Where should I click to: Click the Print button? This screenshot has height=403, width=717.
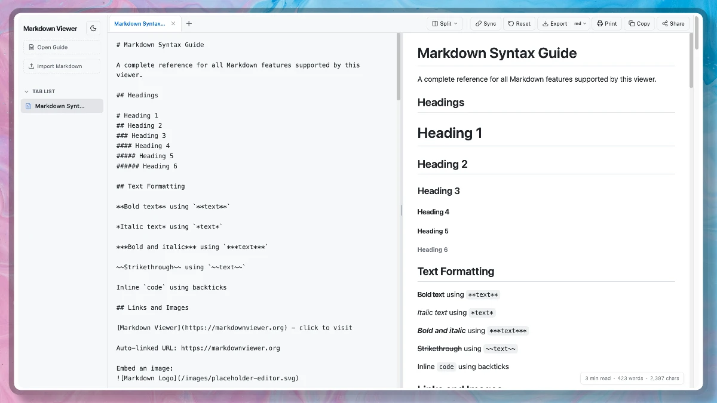tap(606, 24)
